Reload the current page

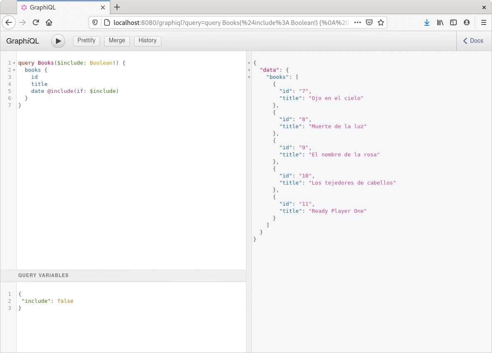click(36, 22)
